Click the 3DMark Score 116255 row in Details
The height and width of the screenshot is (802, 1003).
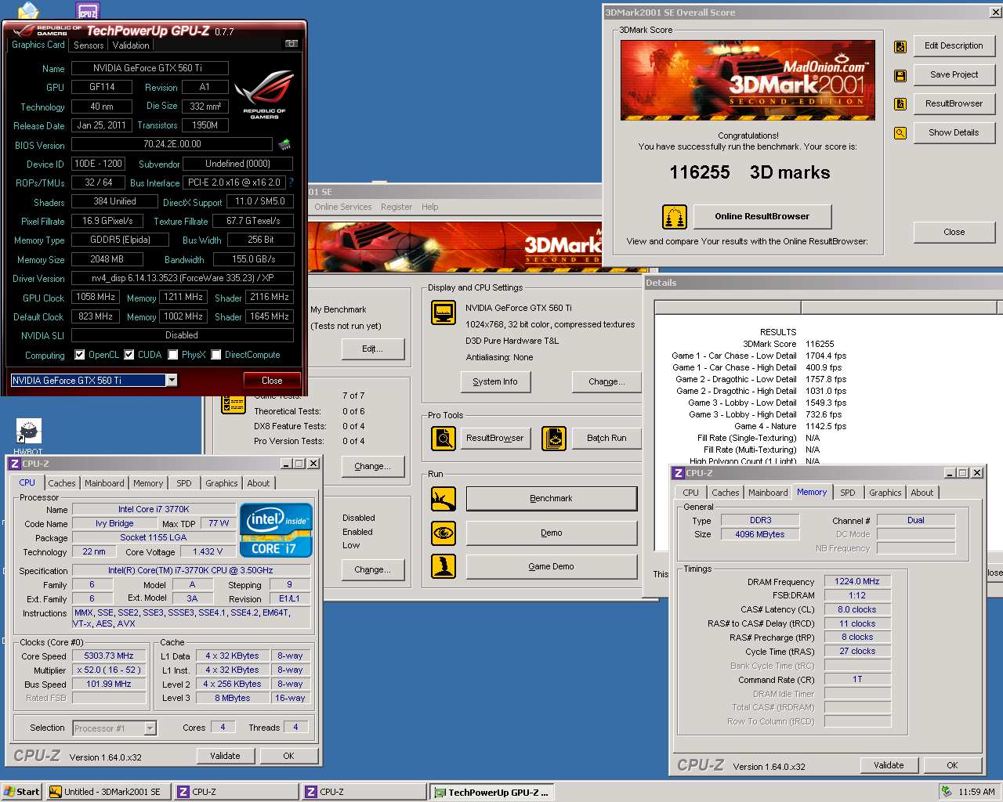[789, 344]
